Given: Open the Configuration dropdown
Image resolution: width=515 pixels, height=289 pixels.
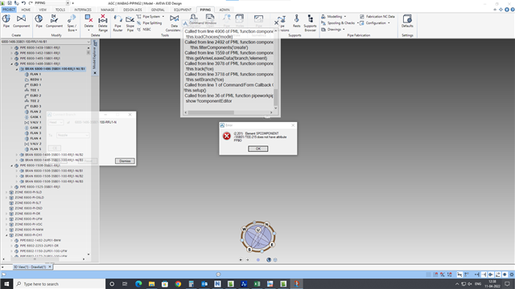Looking at the screenshot, I should click(375, 23).
